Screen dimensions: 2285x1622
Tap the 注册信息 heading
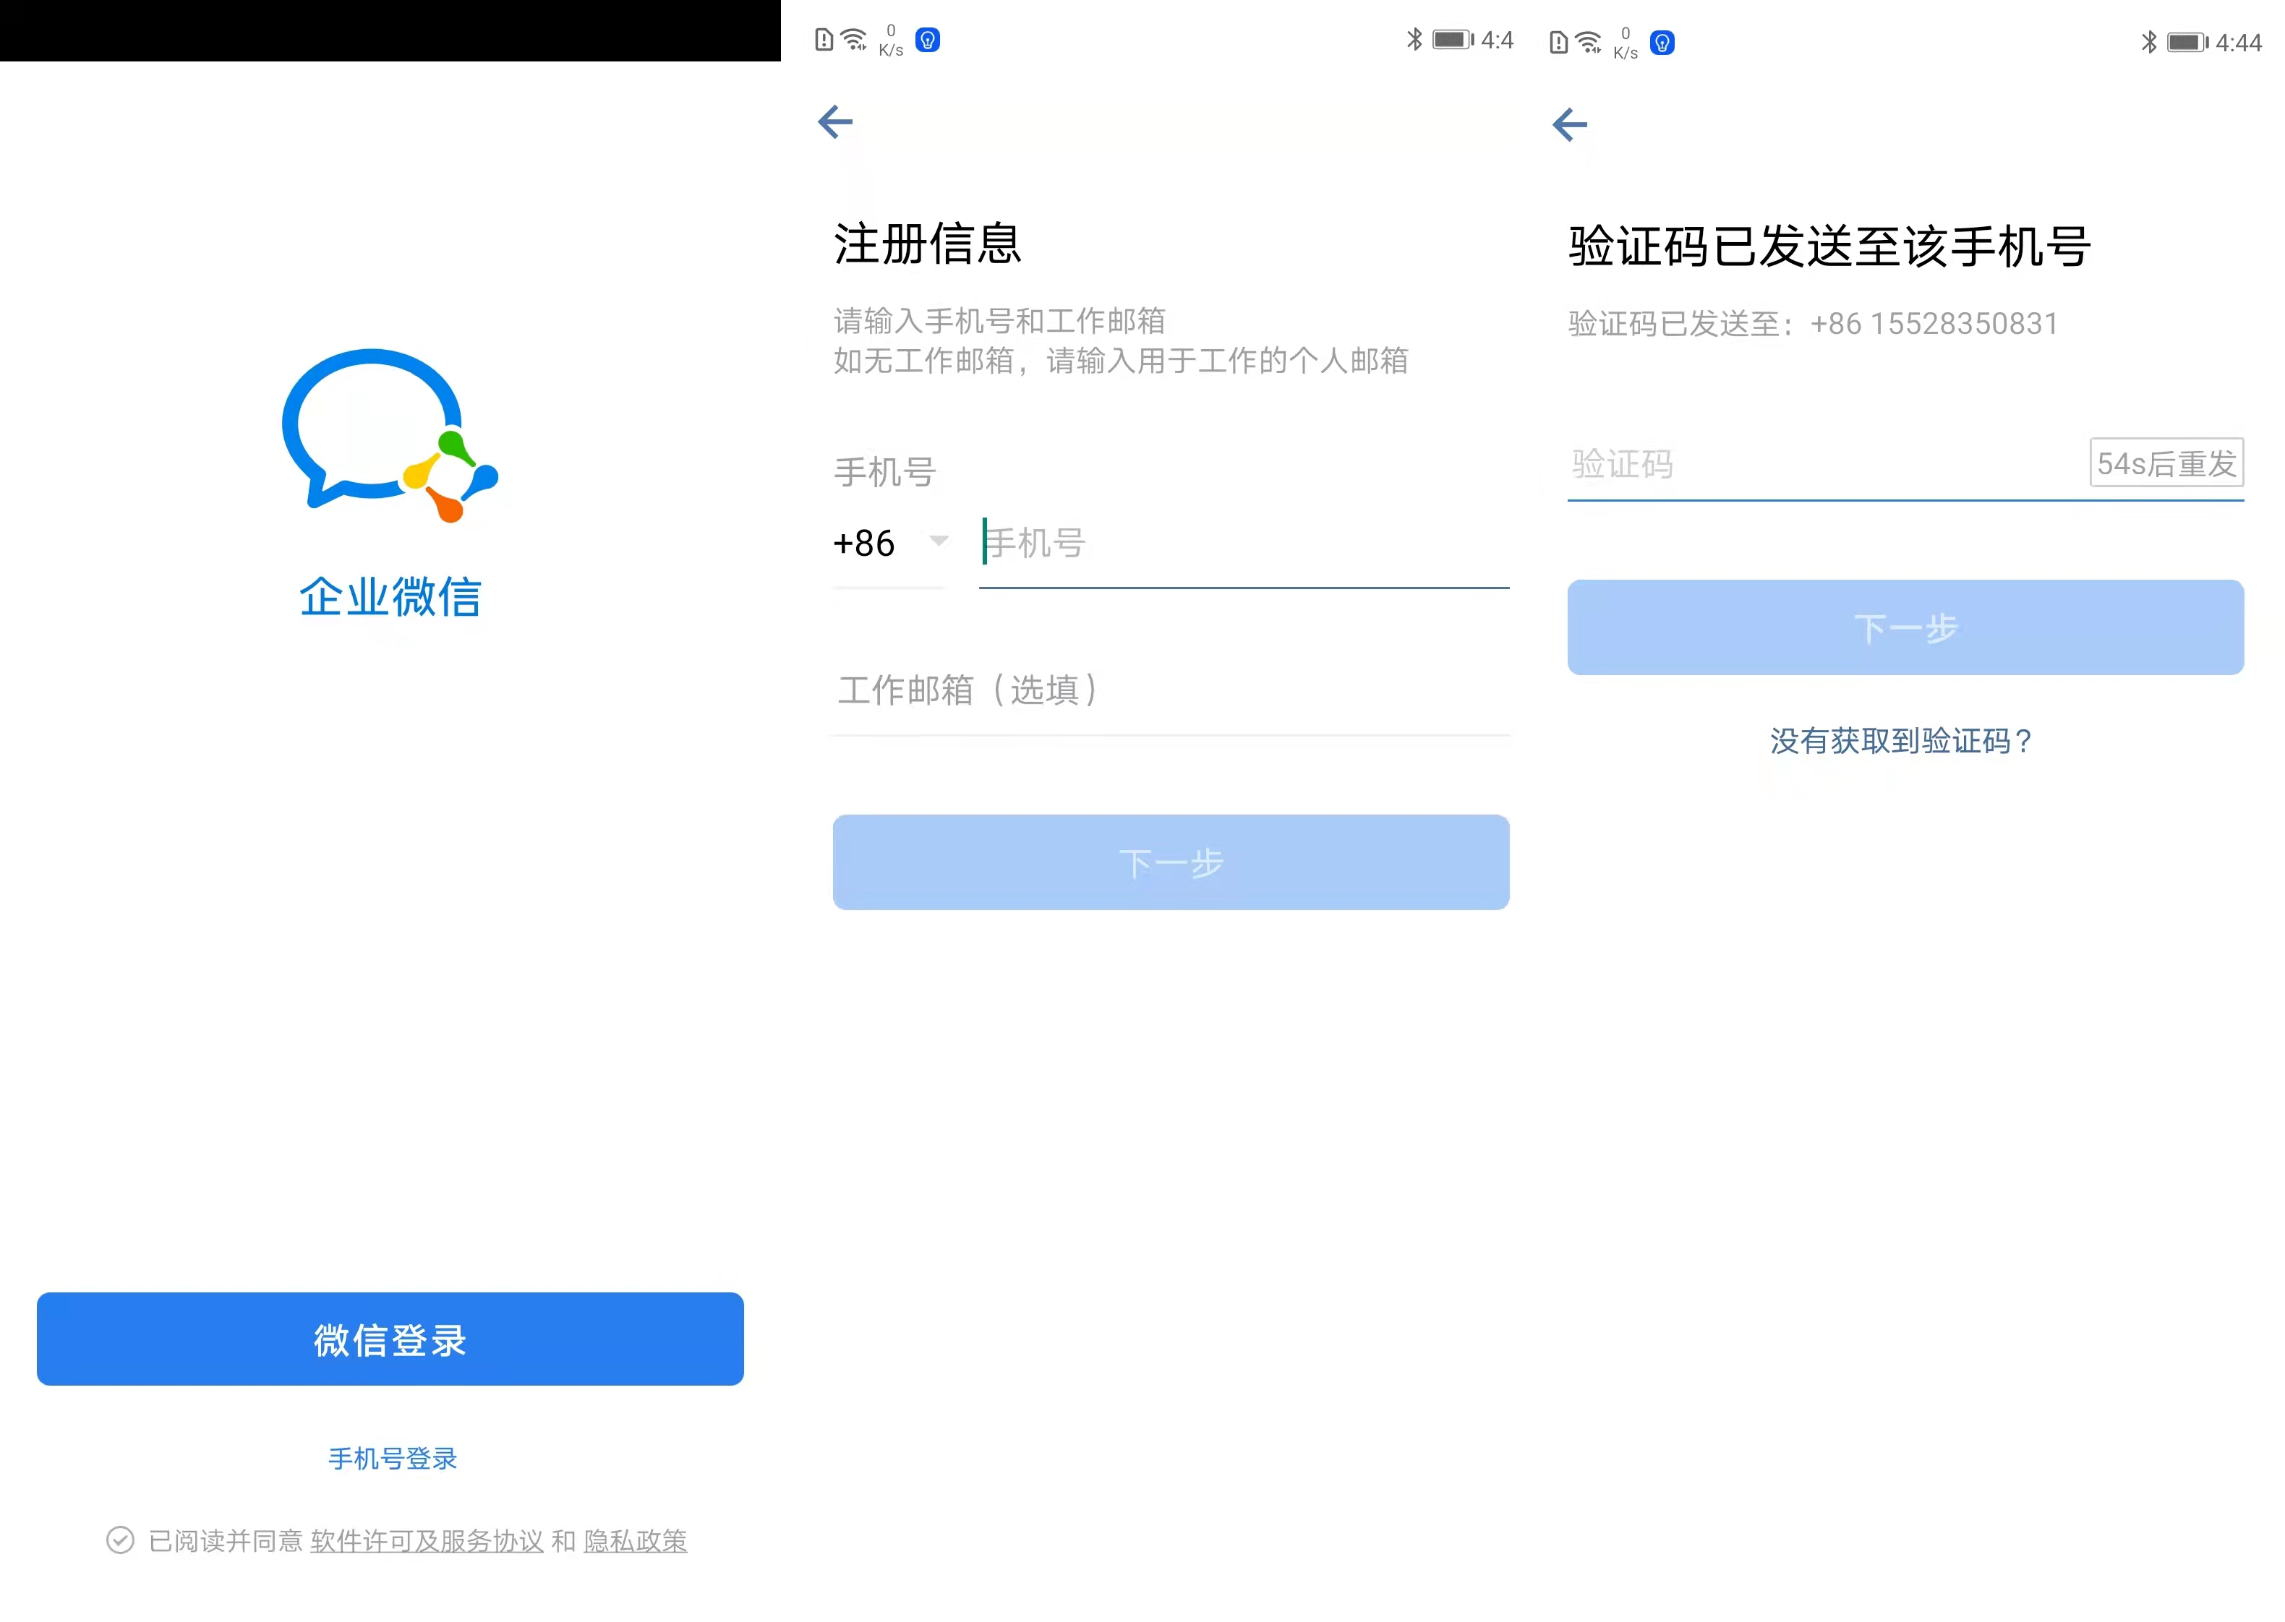click(x=927, y=244)
